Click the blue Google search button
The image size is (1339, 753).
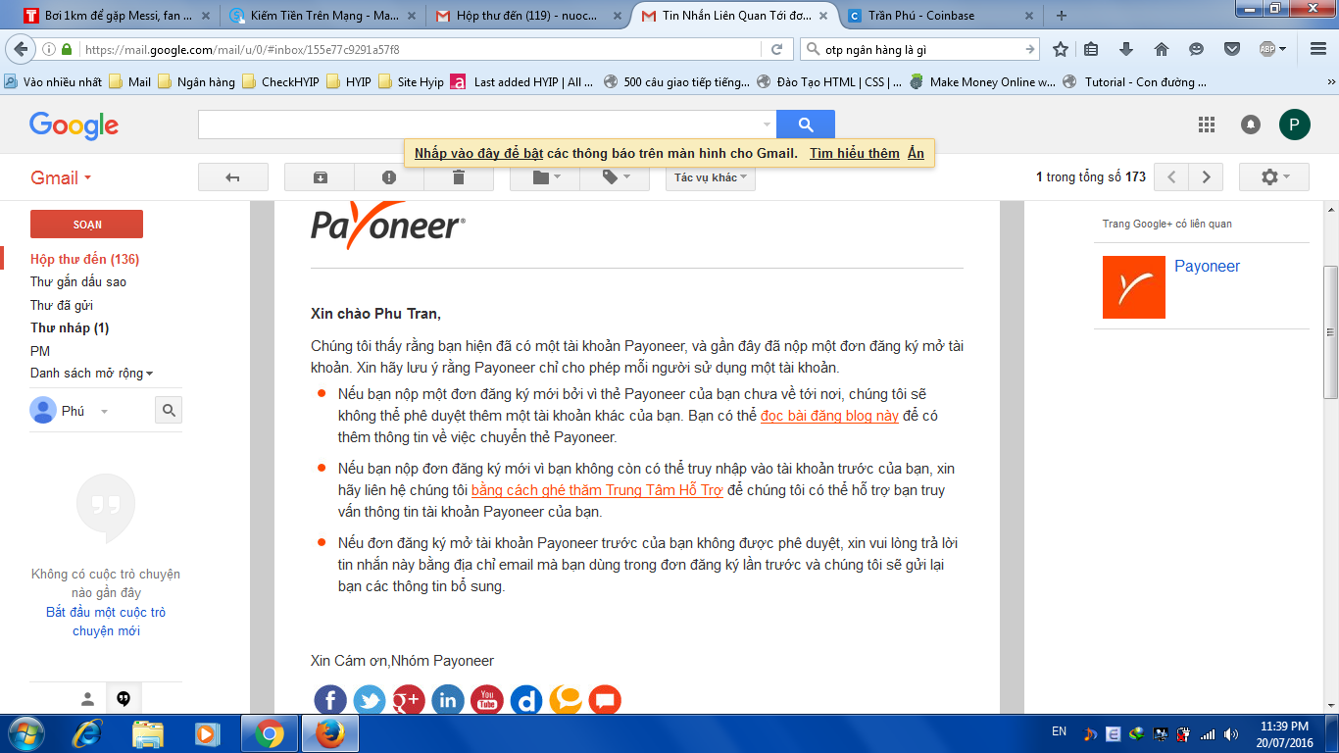coord(806,125)
